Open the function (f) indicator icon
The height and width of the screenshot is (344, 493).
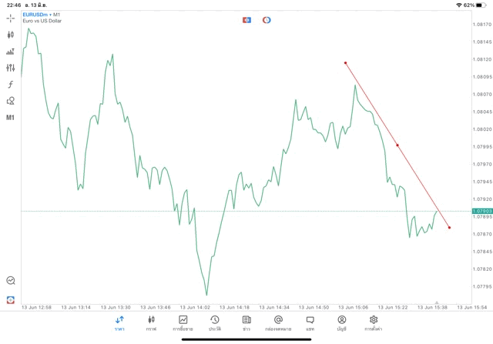pos(11,85)
